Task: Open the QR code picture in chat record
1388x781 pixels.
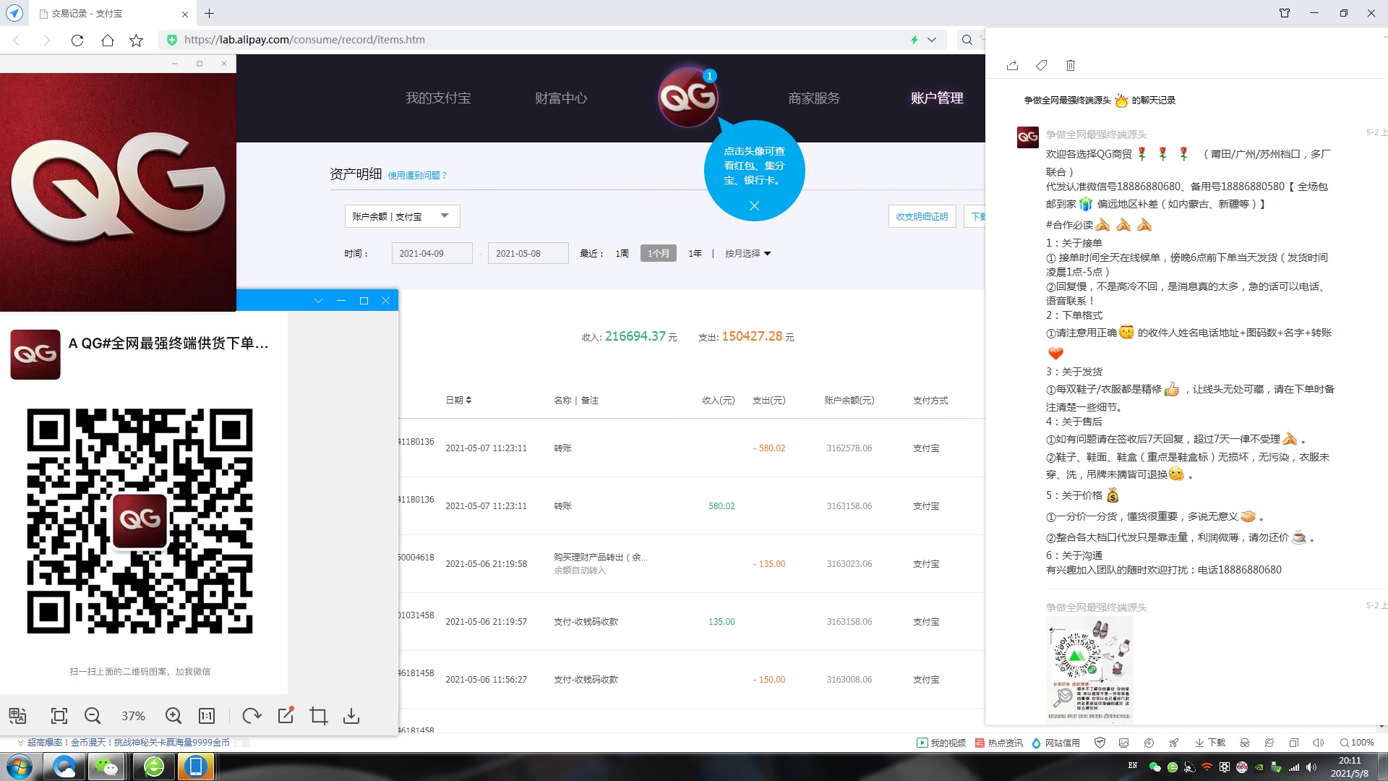Action: (x=1089, y=670)
